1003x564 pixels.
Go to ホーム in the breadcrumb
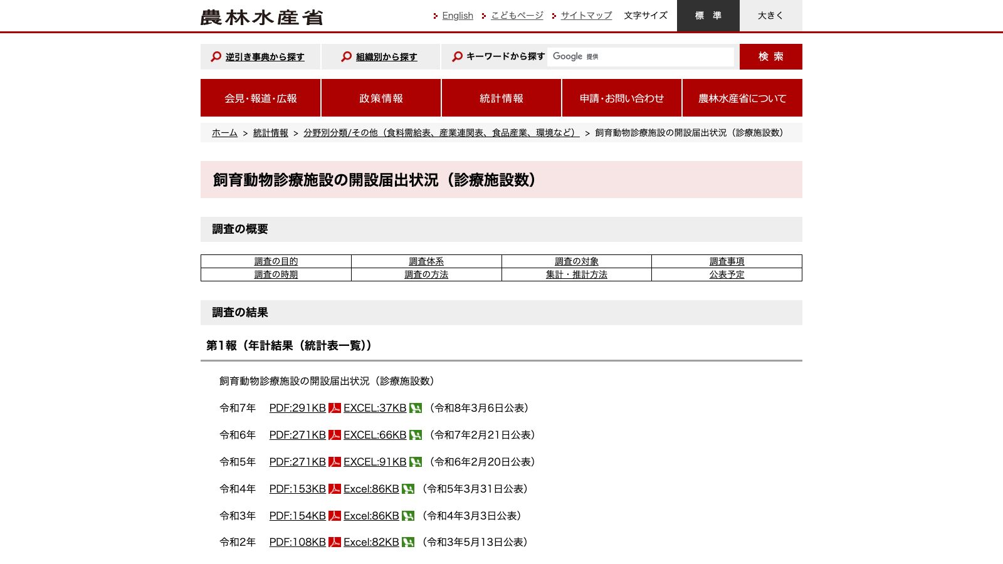point(224,133)
